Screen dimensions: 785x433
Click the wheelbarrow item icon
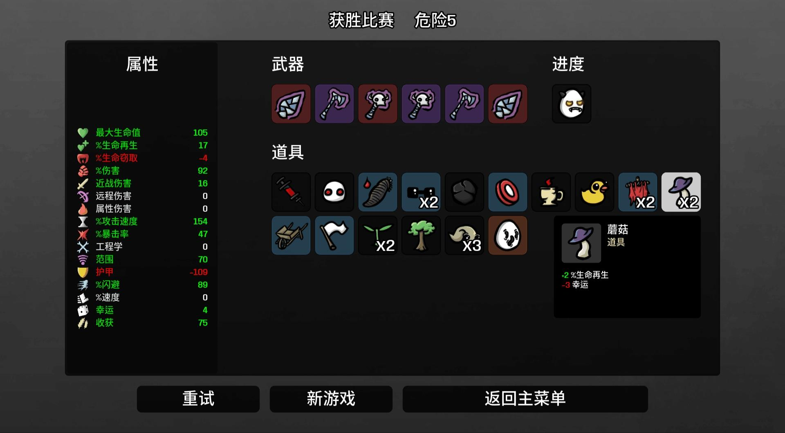(x=291, y=236)
